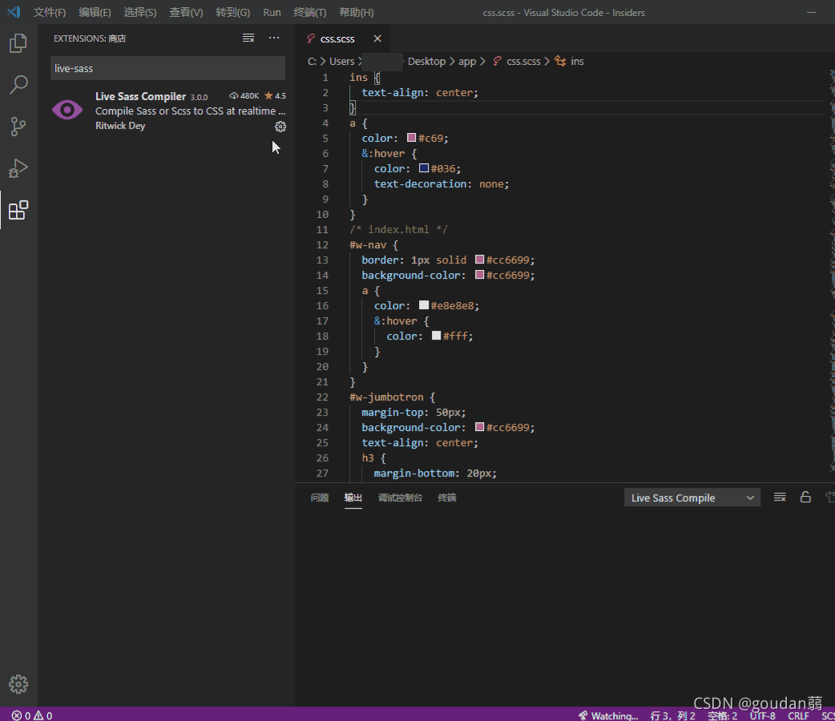
Task: Open the Live Sass Compile output channel dropdown
Action: point(692,497)
